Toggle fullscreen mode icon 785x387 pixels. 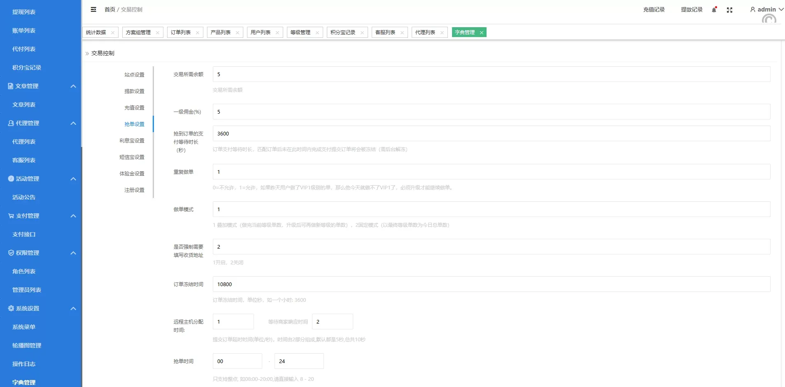point(729,10)
